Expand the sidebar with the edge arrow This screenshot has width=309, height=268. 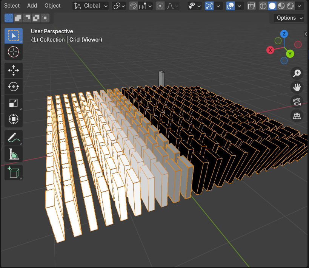[306, 34]
